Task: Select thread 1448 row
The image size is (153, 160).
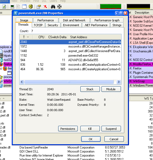Action: tap(70, 51)
